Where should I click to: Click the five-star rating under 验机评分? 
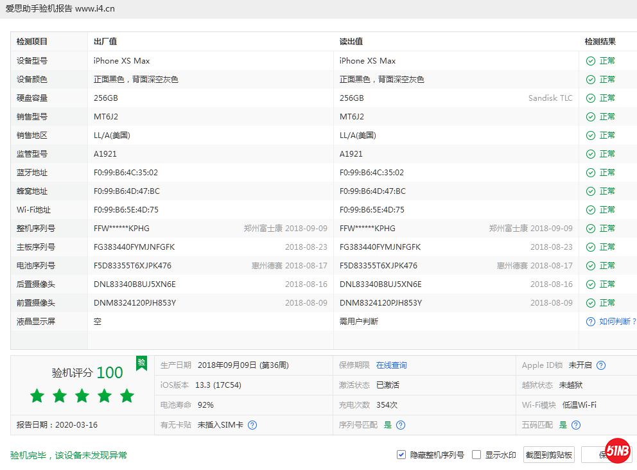tap(82, 396)
